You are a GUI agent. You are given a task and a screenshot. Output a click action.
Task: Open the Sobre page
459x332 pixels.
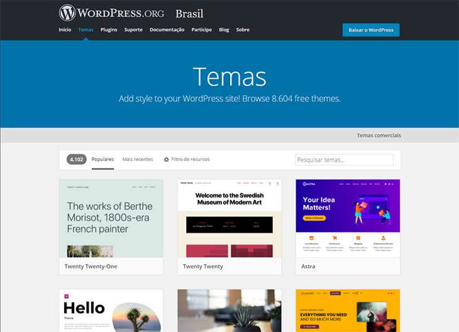[x=243, y=30]
